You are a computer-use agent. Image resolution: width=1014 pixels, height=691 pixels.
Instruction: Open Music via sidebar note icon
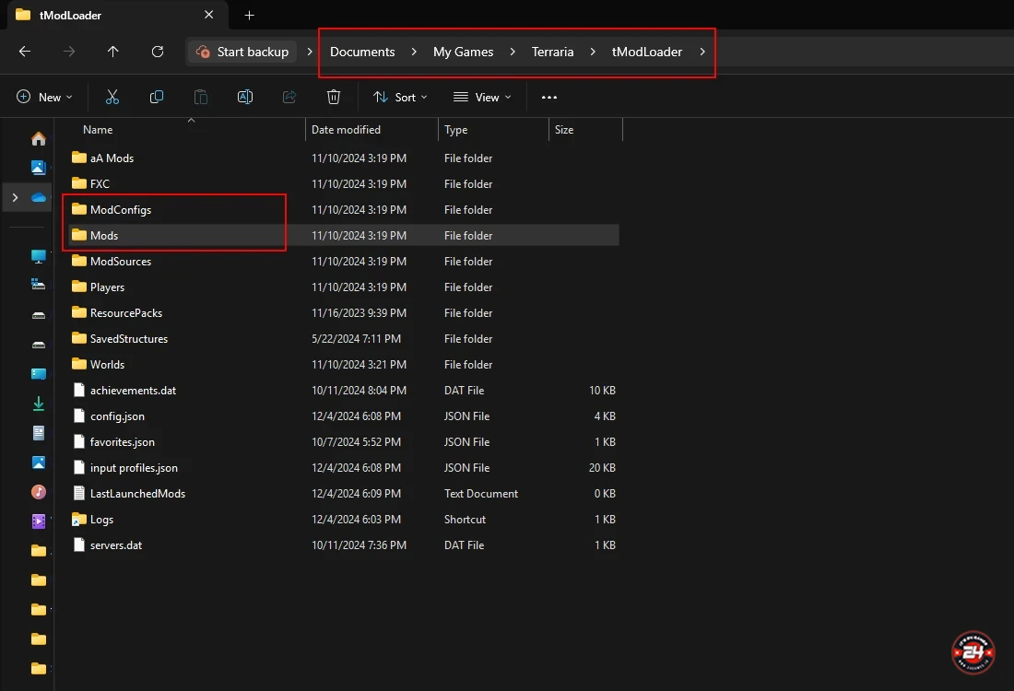click(38, 492)
